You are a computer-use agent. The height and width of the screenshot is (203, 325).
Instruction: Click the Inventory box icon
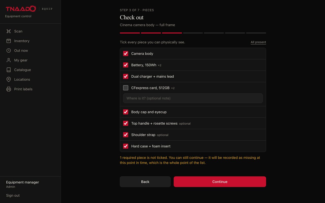click(x=9, y=41)
